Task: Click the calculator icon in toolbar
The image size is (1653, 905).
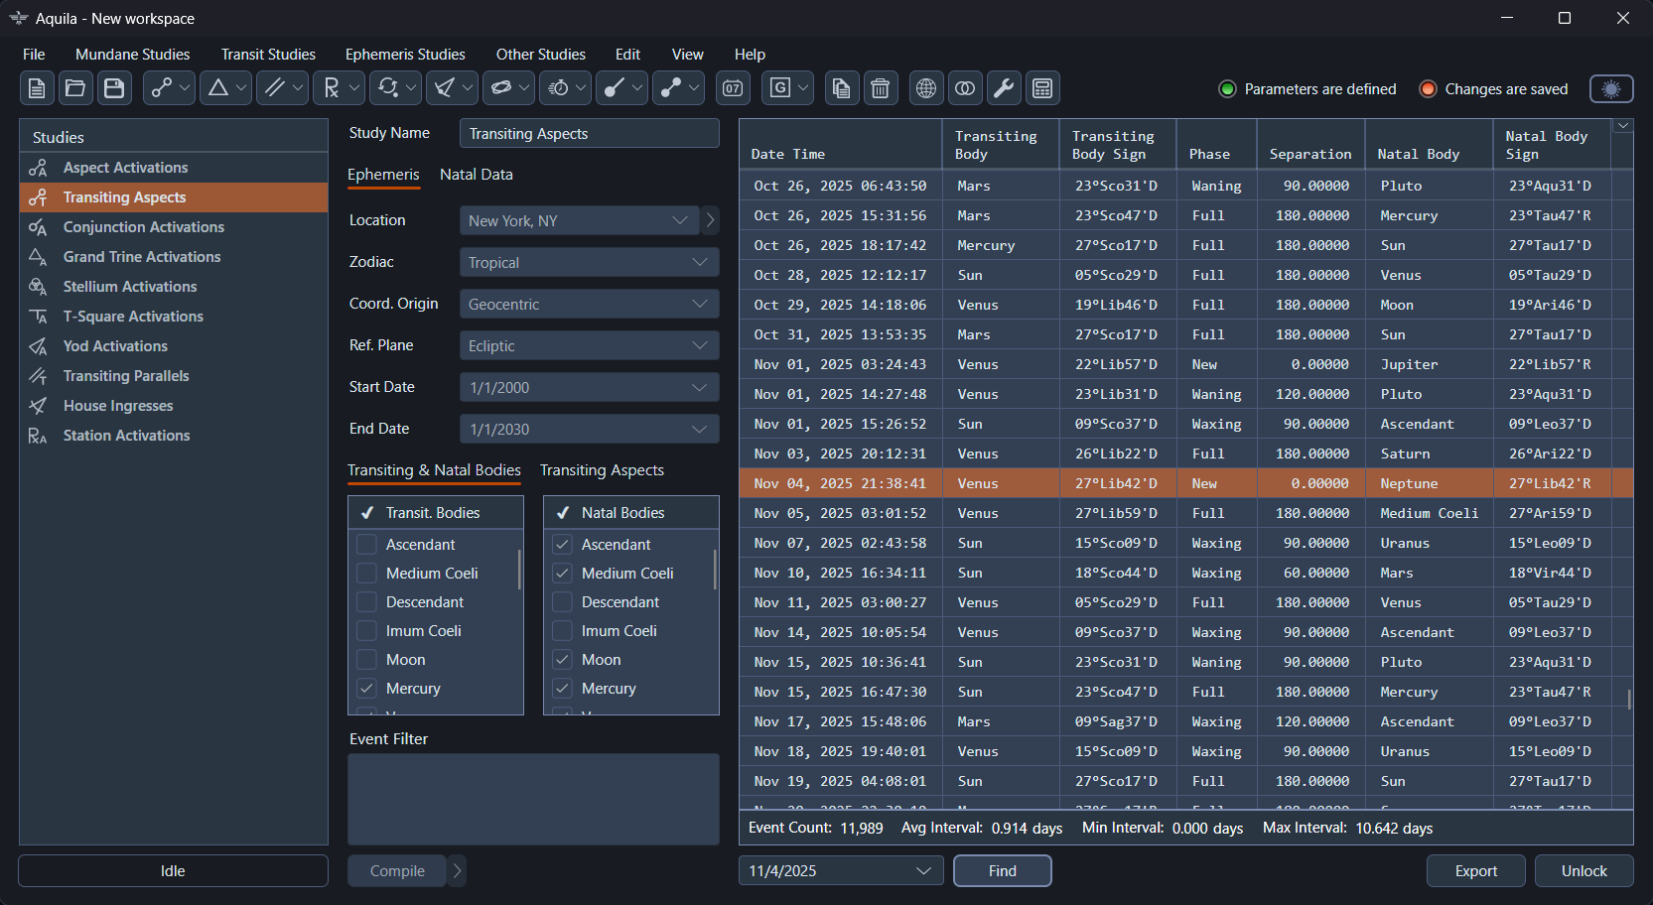Action: pos(1042,88)
